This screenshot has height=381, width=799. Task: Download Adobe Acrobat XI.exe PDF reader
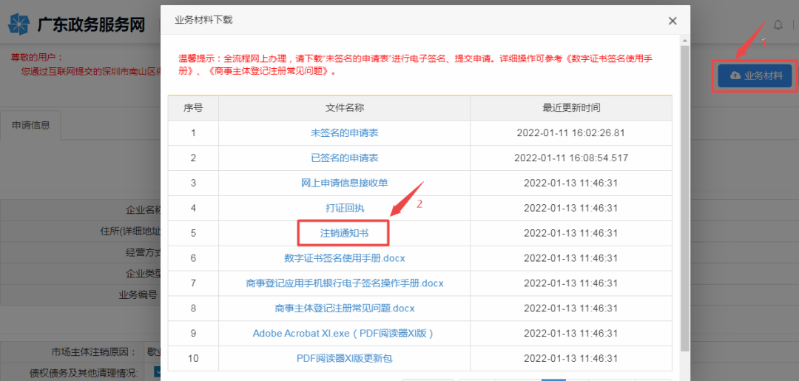click(345, 333)
